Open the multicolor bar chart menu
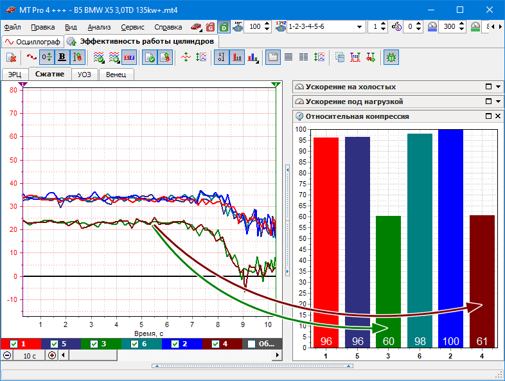505x381 pixels. click(253, 57)
